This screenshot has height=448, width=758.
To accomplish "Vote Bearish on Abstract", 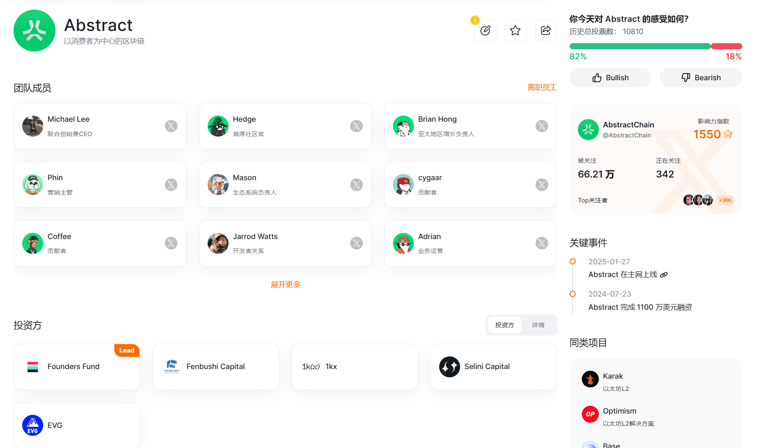I will [701, 78].
